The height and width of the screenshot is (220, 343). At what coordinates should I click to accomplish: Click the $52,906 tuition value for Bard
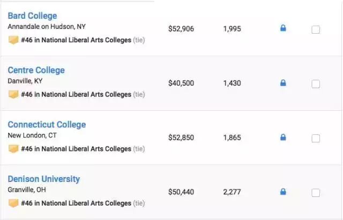click(x=181, y=29)
